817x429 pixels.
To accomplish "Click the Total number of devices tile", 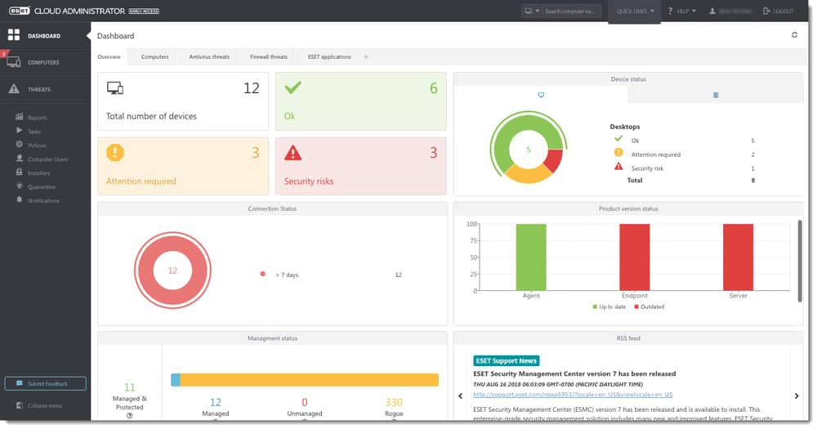I will (x=183, y=101).
